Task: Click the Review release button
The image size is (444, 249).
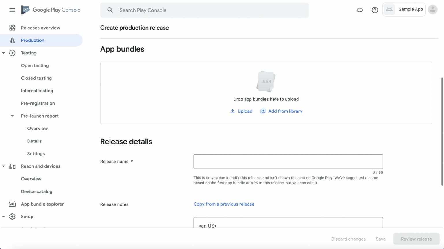Action: [416, 239]
